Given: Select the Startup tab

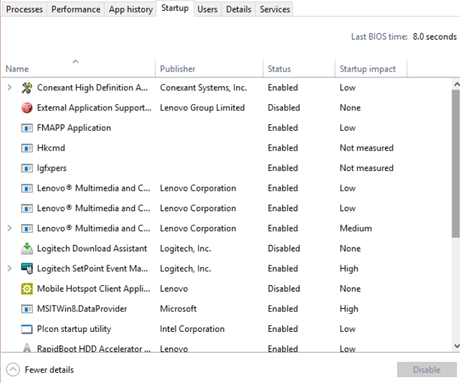Looking at the screenshot, I should (x=175, y=8).
